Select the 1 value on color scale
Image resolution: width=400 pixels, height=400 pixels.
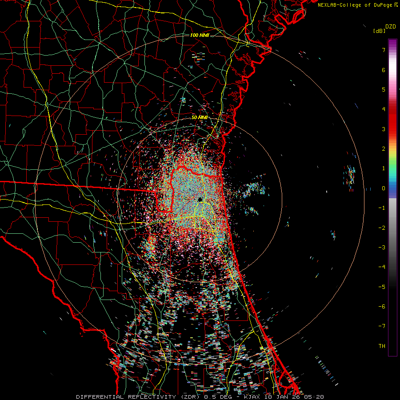click(x=384, y=168)
